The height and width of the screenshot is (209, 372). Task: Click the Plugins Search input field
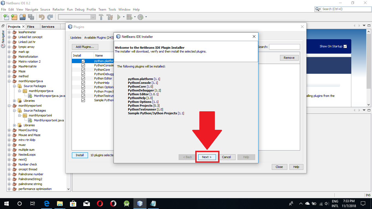pos(285,47)
